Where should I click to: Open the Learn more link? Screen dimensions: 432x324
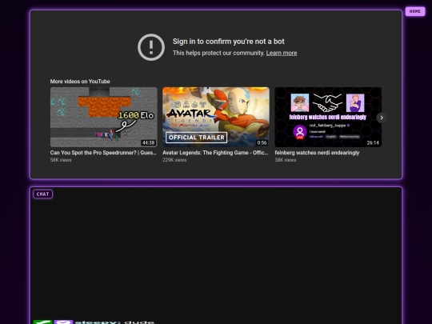[x=282, y=53]
